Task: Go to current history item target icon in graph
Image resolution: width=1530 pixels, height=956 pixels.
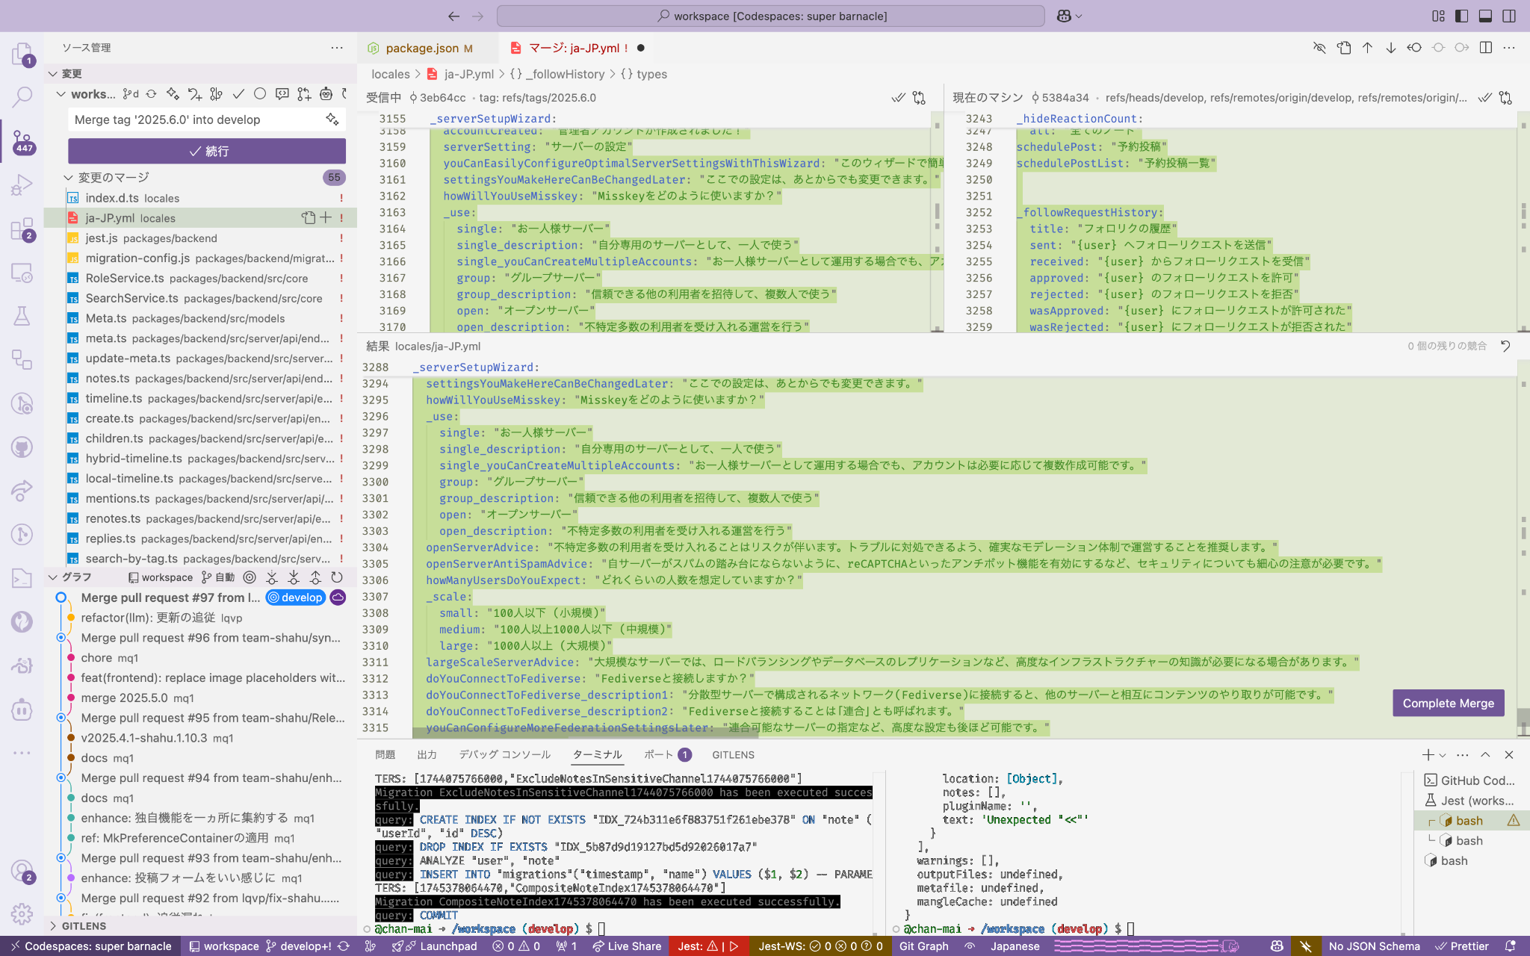Action: pyautogui.click(x=250, y=577)
